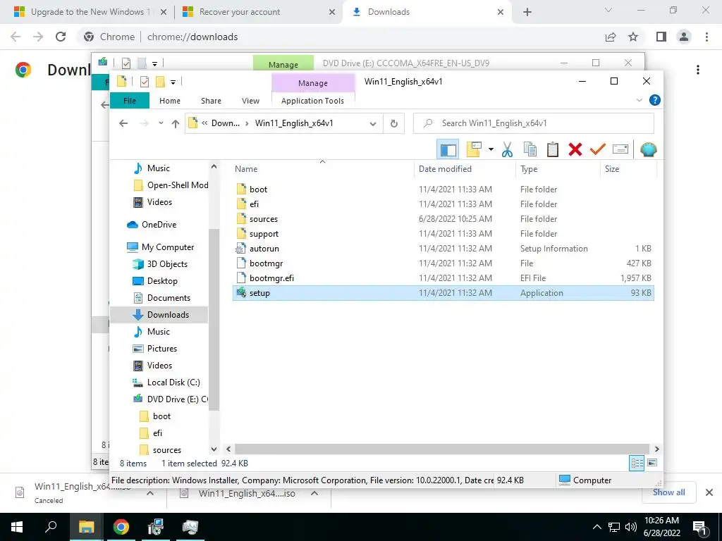
Task: Select the autorun setup information file
Action: (x=264, y=249)
